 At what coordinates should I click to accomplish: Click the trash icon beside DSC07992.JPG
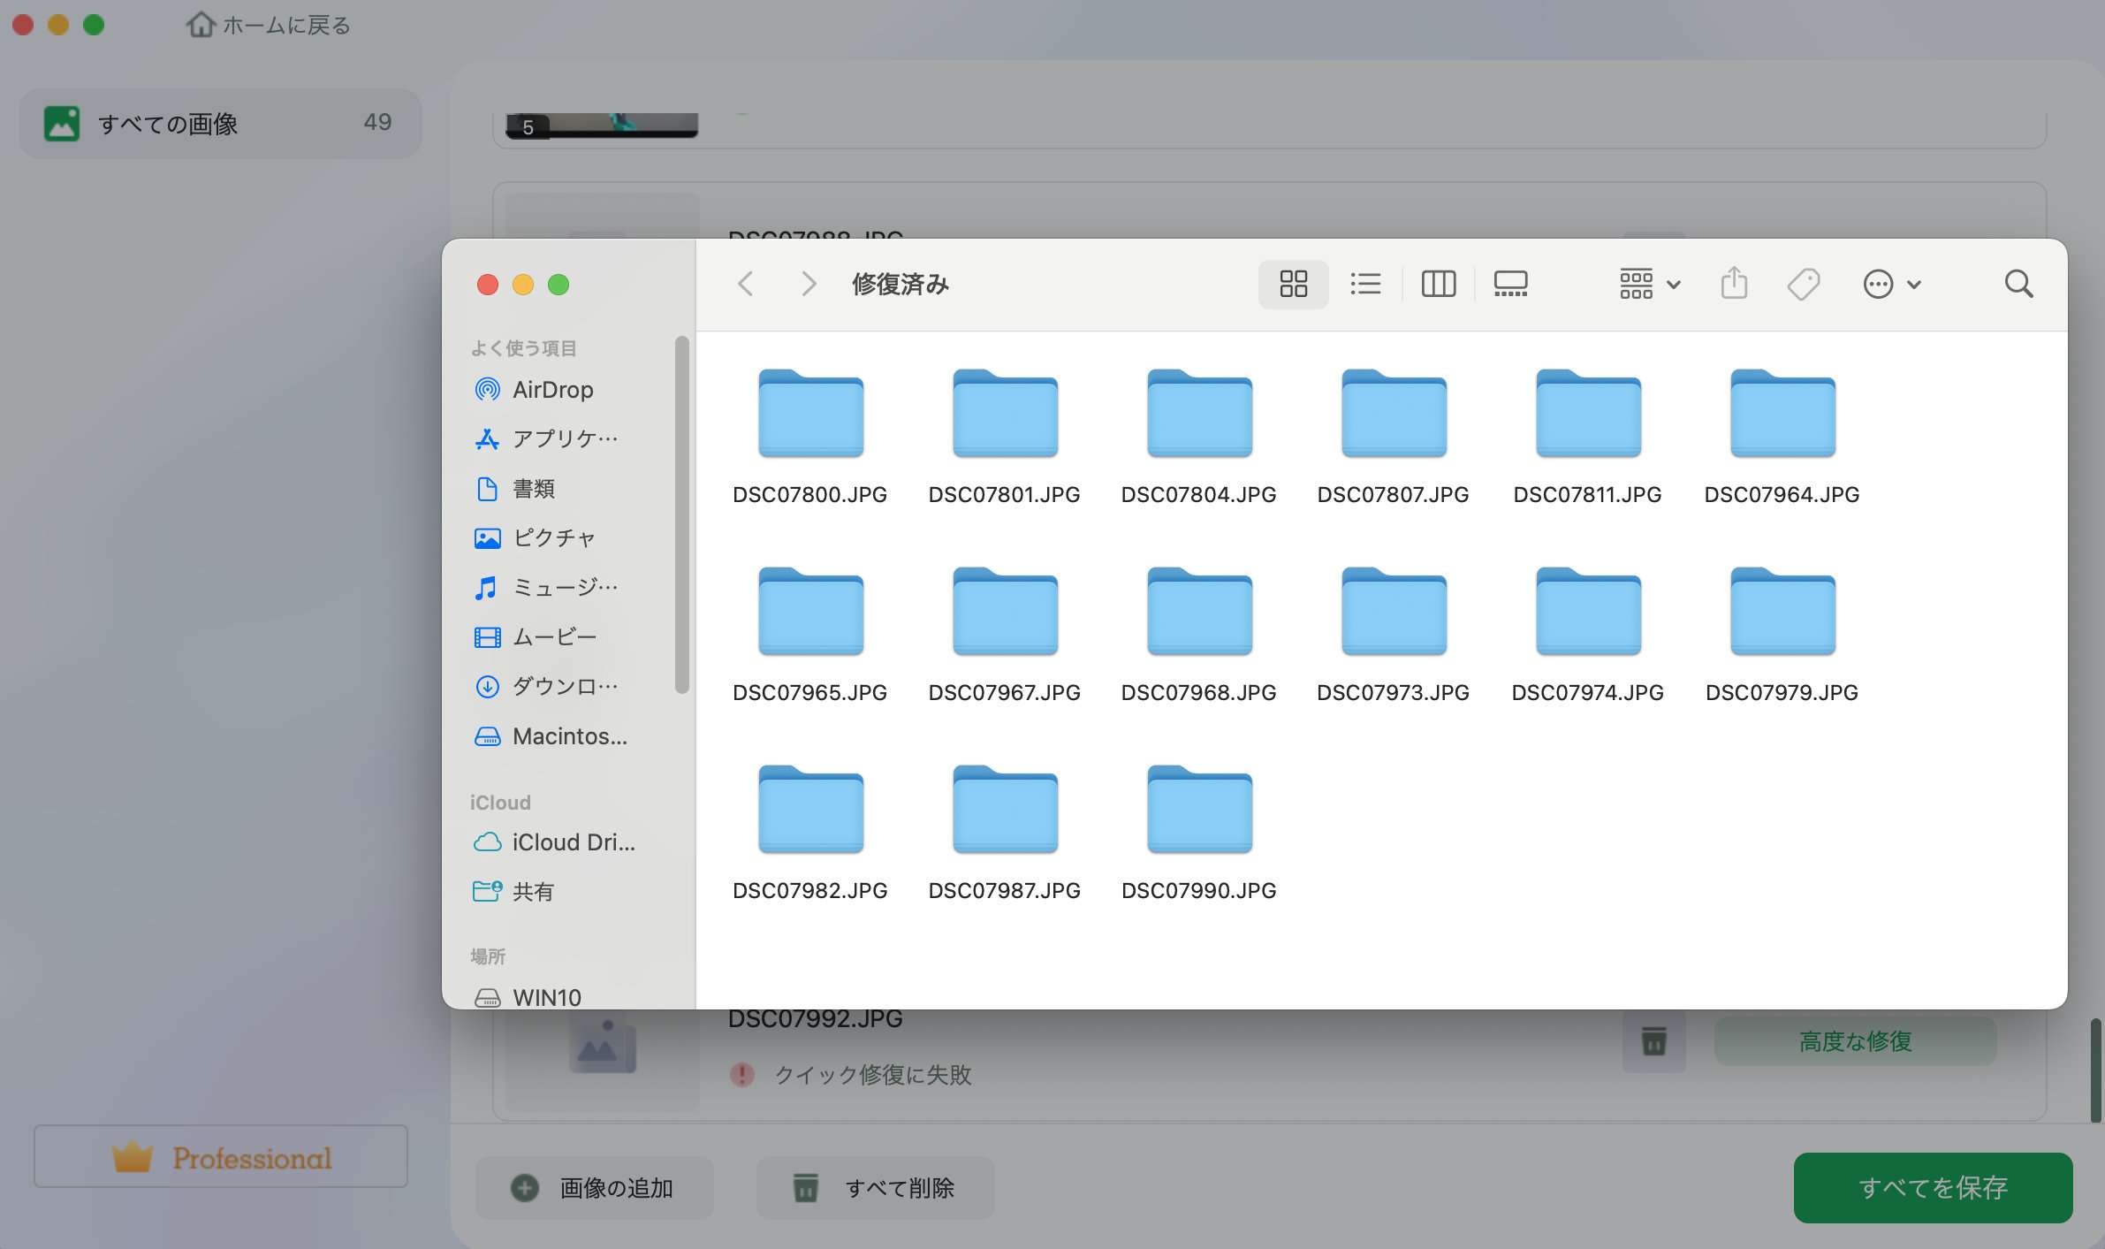(x=1653, y=1041)
